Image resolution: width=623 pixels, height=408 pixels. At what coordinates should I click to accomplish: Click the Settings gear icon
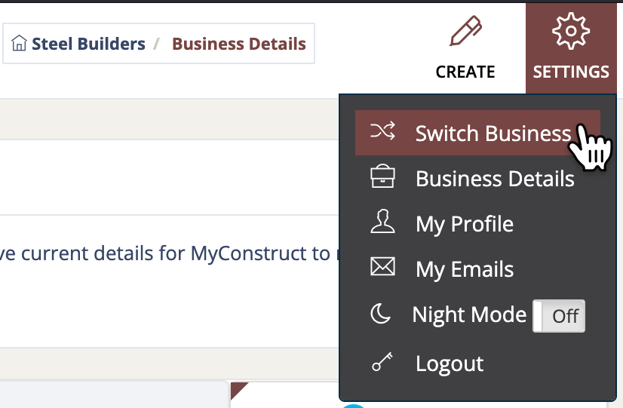tap(571, 31)
